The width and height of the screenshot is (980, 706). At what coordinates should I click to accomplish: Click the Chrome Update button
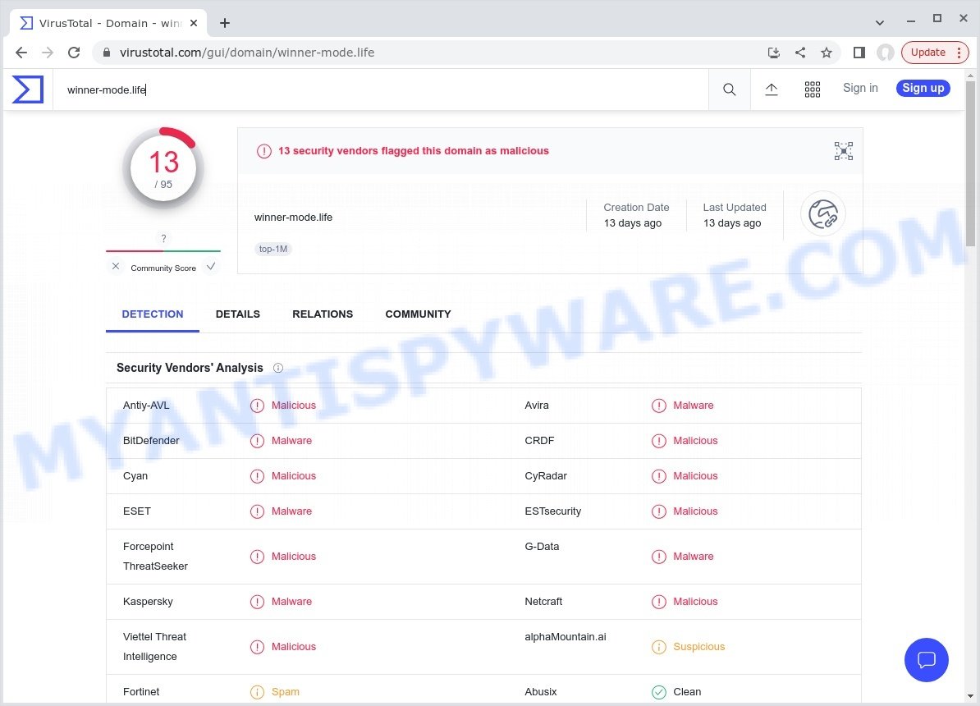click(934, 53)
